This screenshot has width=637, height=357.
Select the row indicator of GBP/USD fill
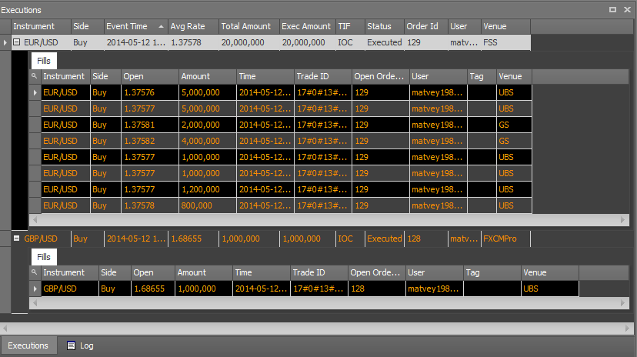[35, 289]
